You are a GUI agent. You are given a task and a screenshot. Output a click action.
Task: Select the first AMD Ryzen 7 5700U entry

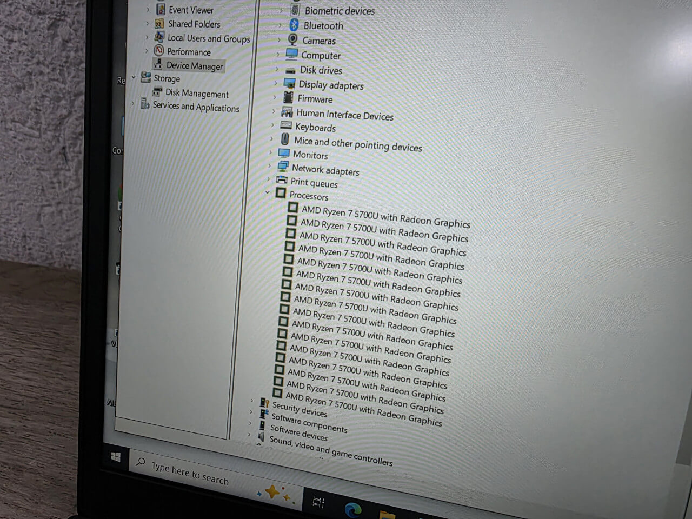[385, 216]
